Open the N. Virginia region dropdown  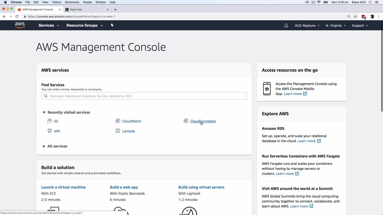(x=336, y=26)
